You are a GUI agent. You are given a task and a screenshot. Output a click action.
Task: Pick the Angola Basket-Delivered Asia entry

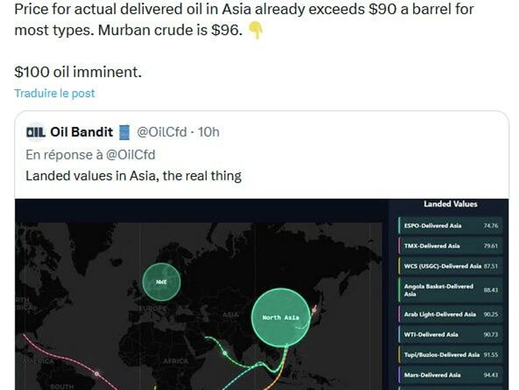[x=451, y=290]
